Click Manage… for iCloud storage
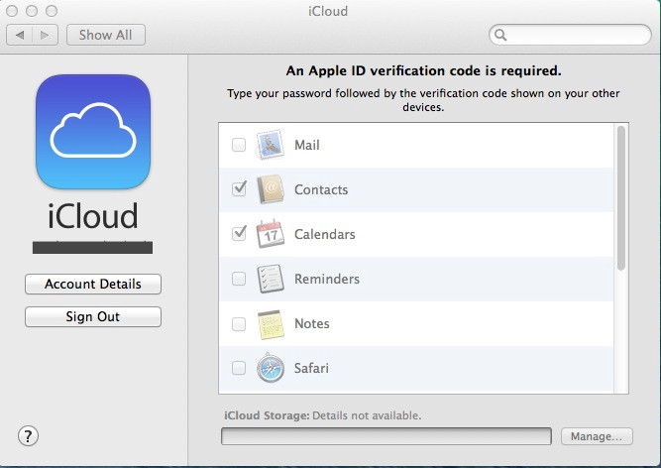Viewport: 661px width, 468px height. coord(597,436)
